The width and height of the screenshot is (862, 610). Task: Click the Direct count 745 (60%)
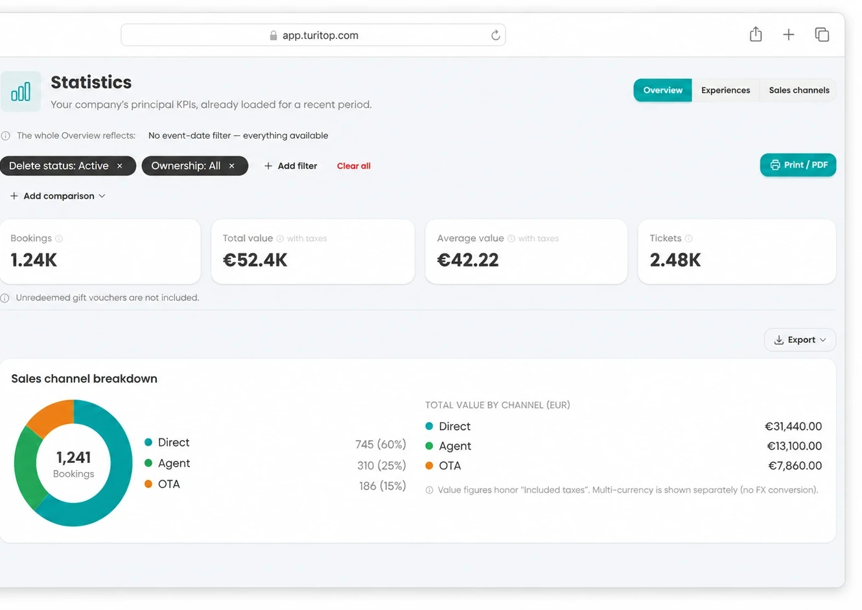point(380,444)
